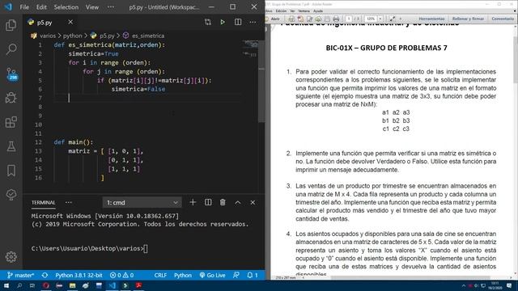The height and width of the screenshot is (291, 518).
Task: Open Edición menu in Adobe Reader
Action: click(x=281, y=11)
